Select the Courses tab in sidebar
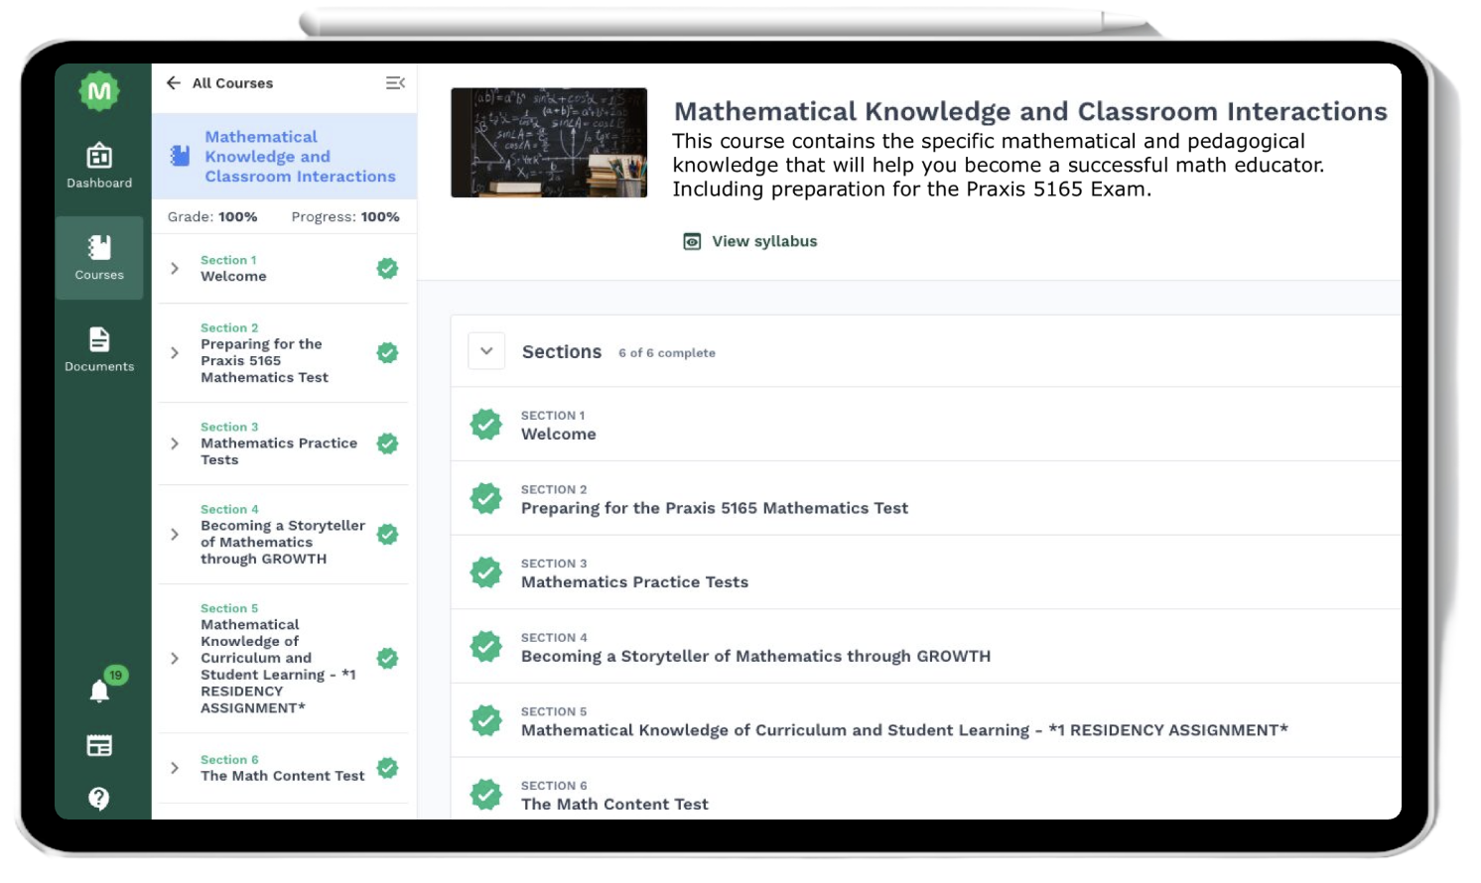 [99, 258]
